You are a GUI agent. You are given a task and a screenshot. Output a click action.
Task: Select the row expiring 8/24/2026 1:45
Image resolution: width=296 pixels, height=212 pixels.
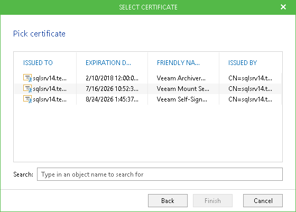148,99
